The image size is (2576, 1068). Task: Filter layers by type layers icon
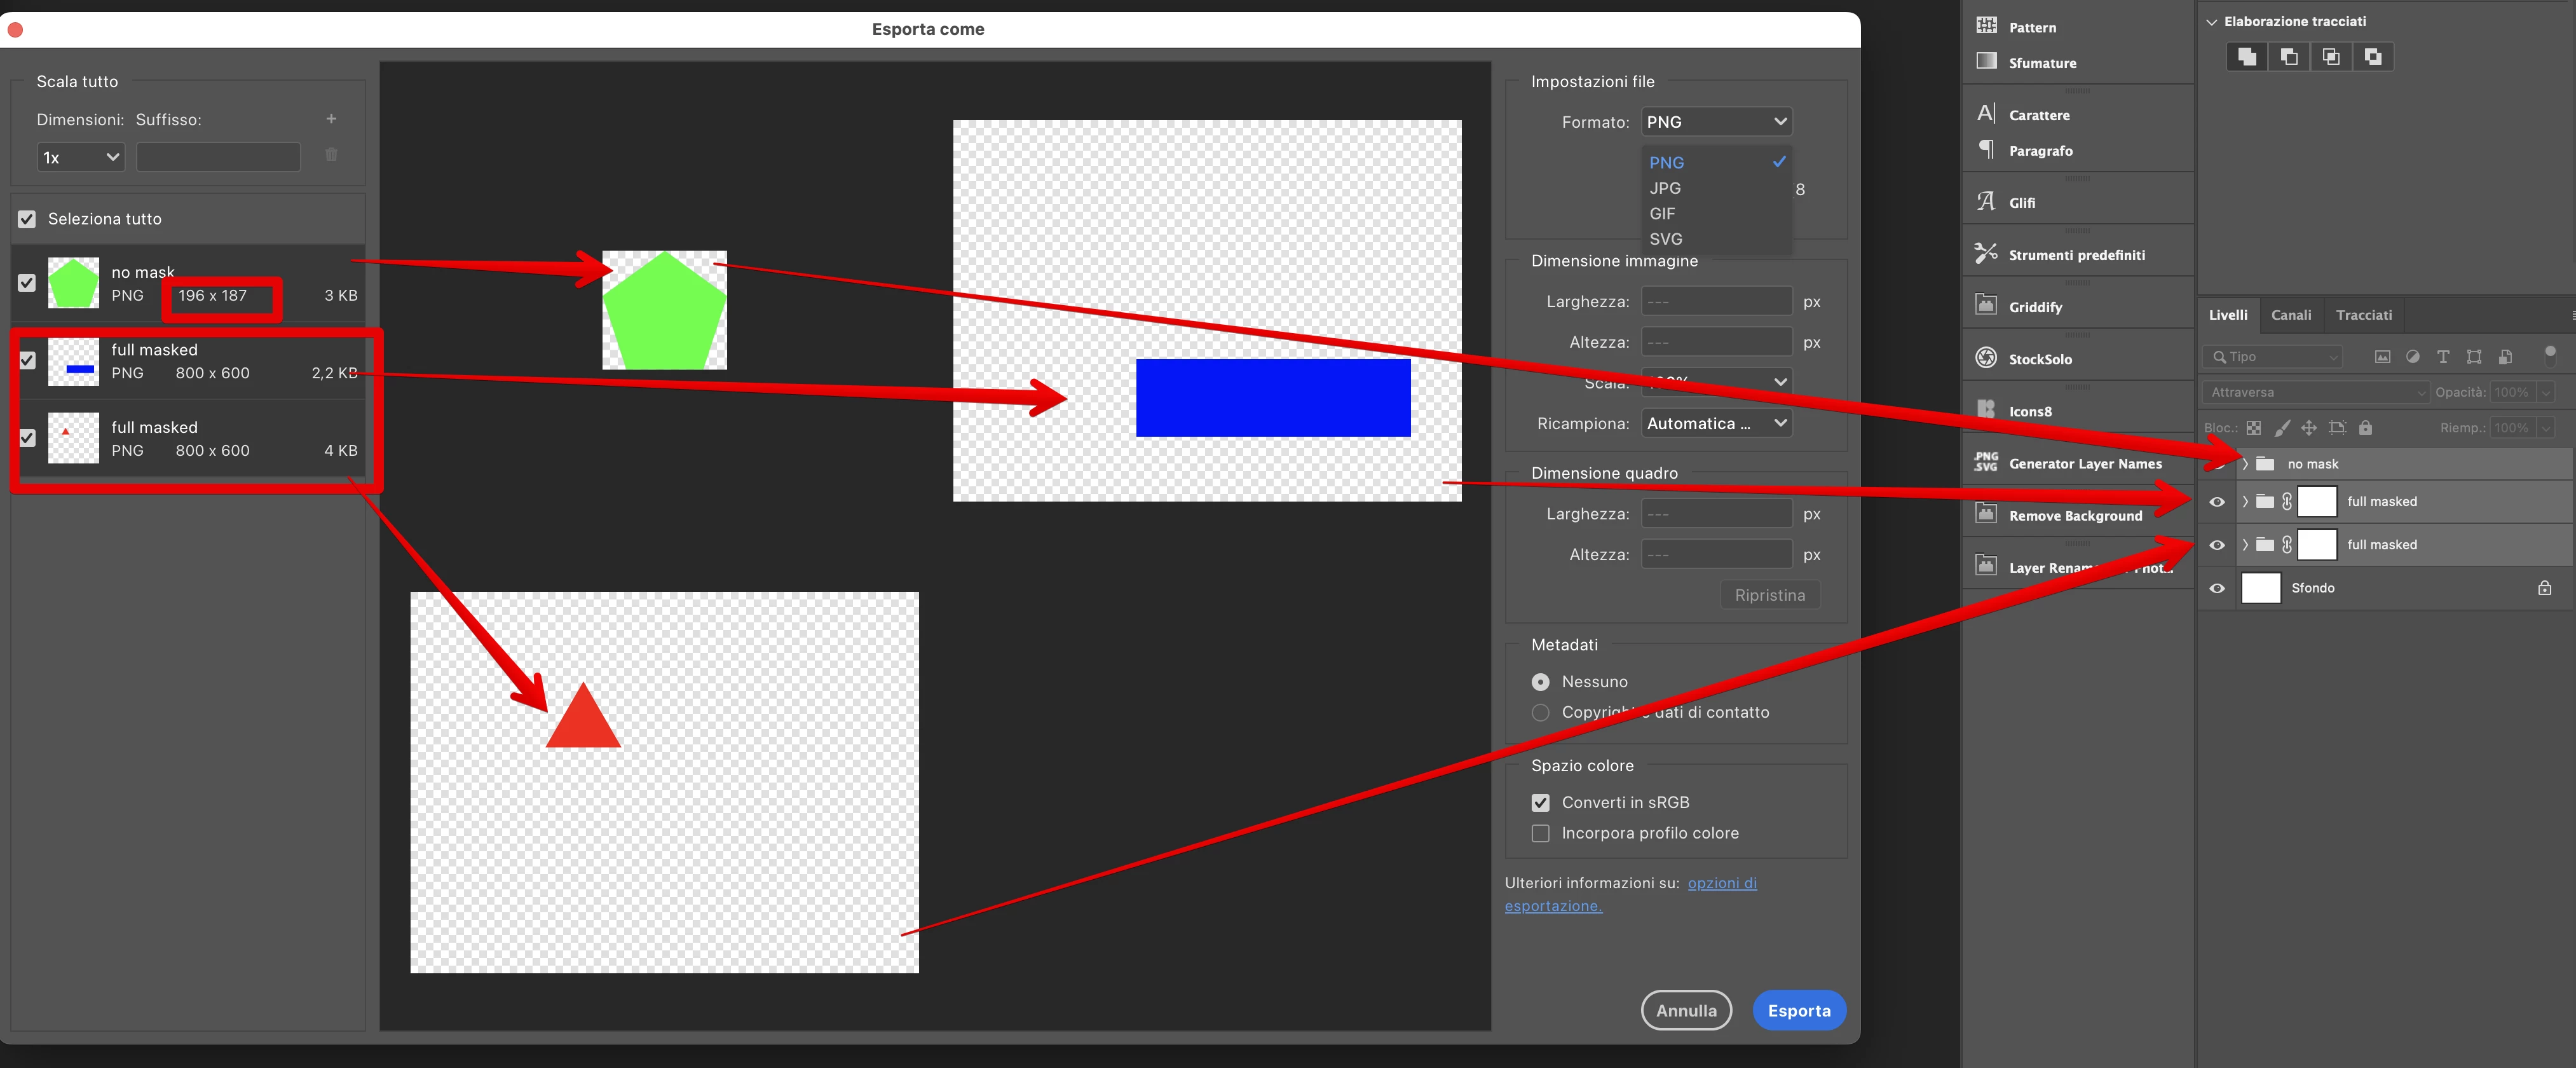(2443, 357)
